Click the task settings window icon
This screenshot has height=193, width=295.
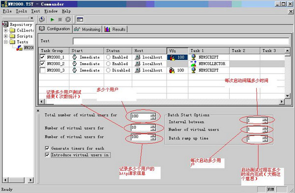pyautogui.click(x=80, y=20)
